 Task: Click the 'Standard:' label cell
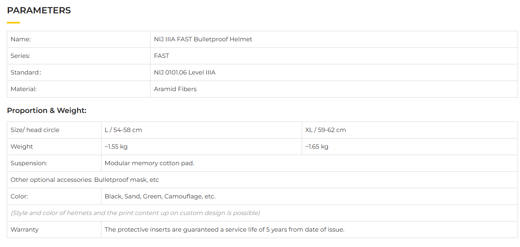coord(26,72)
